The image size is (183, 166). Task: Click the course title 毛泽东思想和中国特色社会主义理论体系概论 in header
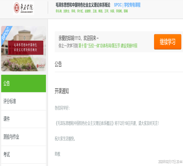[x=83, y=5]
